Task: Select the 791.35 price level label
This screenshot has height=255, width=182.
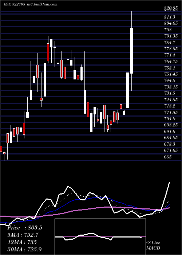Action: point(171,36)
